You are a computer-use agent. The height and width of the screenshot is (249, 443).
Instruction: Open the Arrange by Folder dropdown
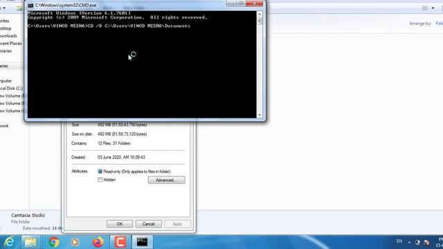pyautogui.click(x=440, y=24)
